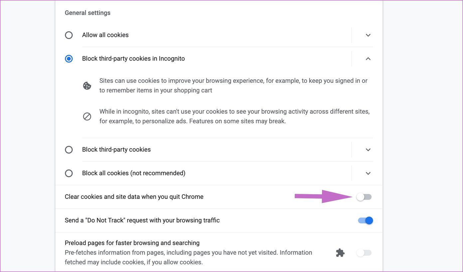This screenshot has width=463, height=272.
Task: Click the blocked circle icon beside incognito text
Action: [87, 116]
